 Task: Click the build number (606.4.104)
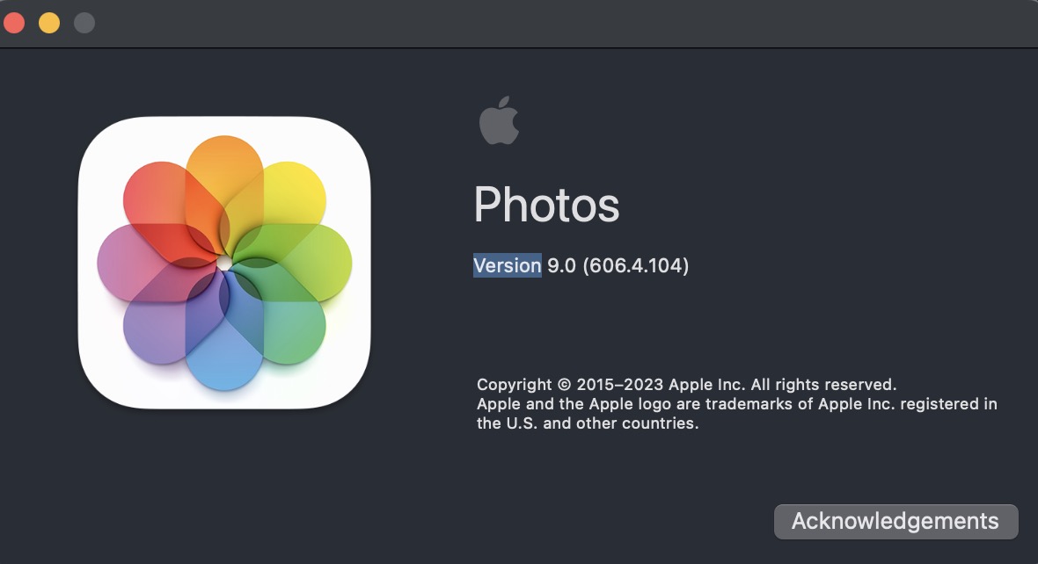tap(635, 265)
